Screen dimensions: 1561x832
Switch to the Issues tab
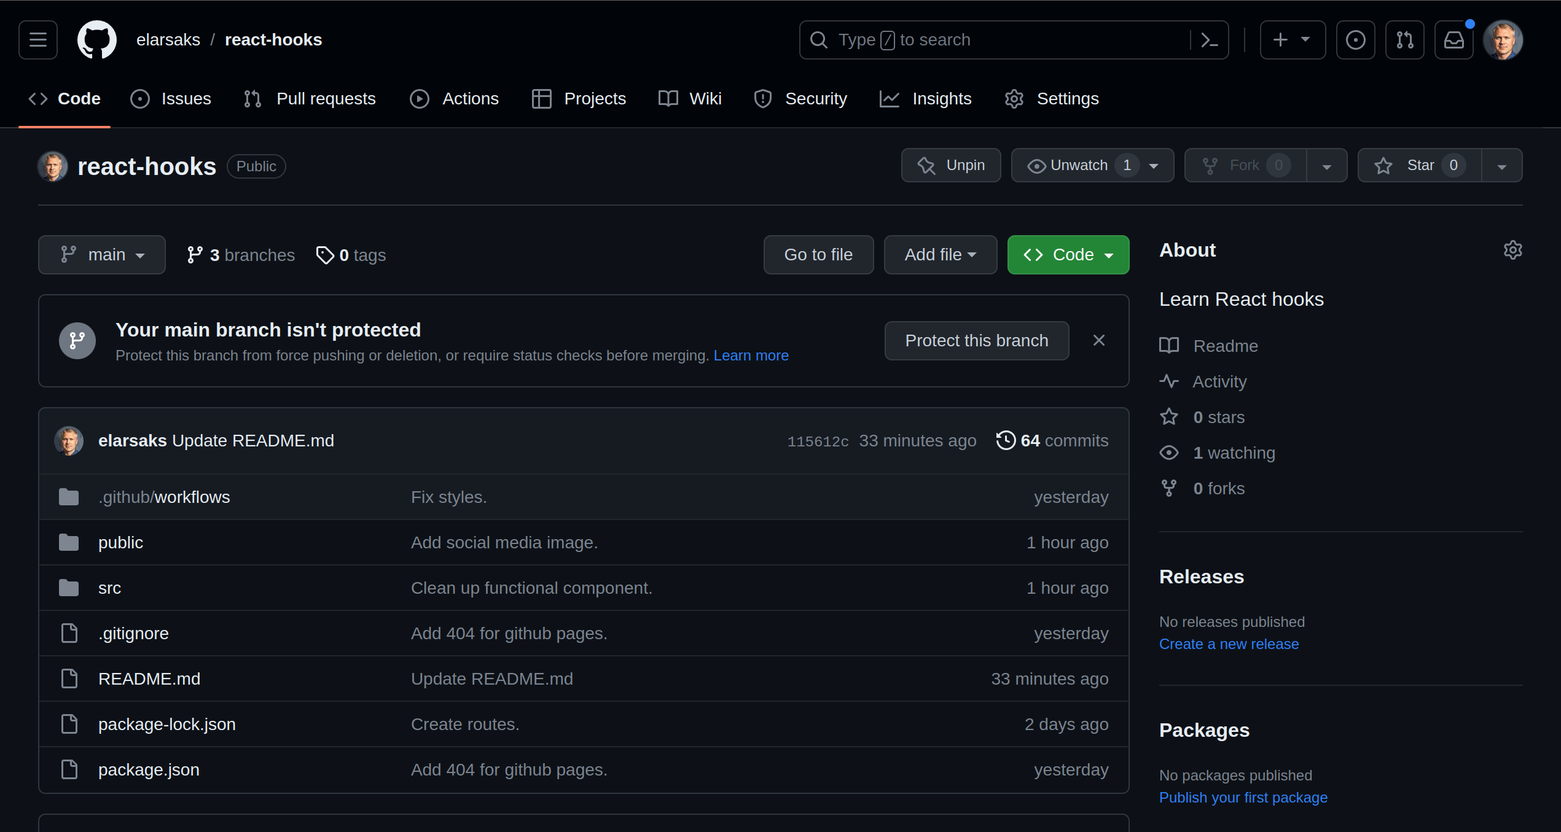[x=171, y=99]
